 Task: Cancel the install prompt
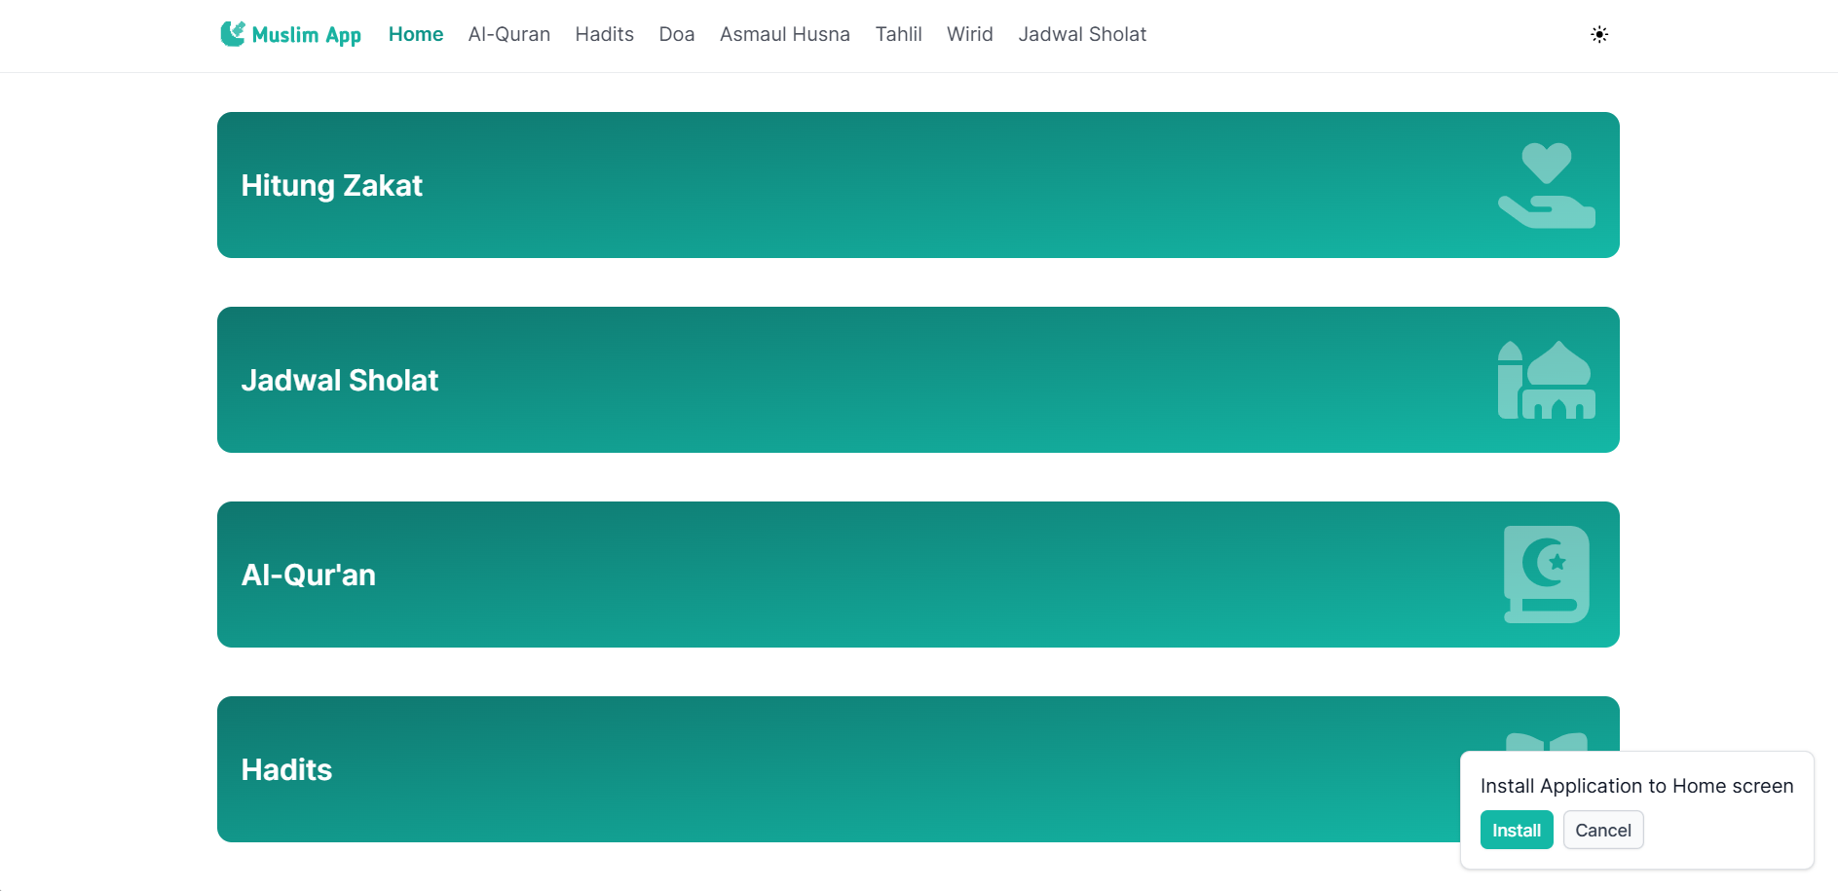[x=1603, y=830]
